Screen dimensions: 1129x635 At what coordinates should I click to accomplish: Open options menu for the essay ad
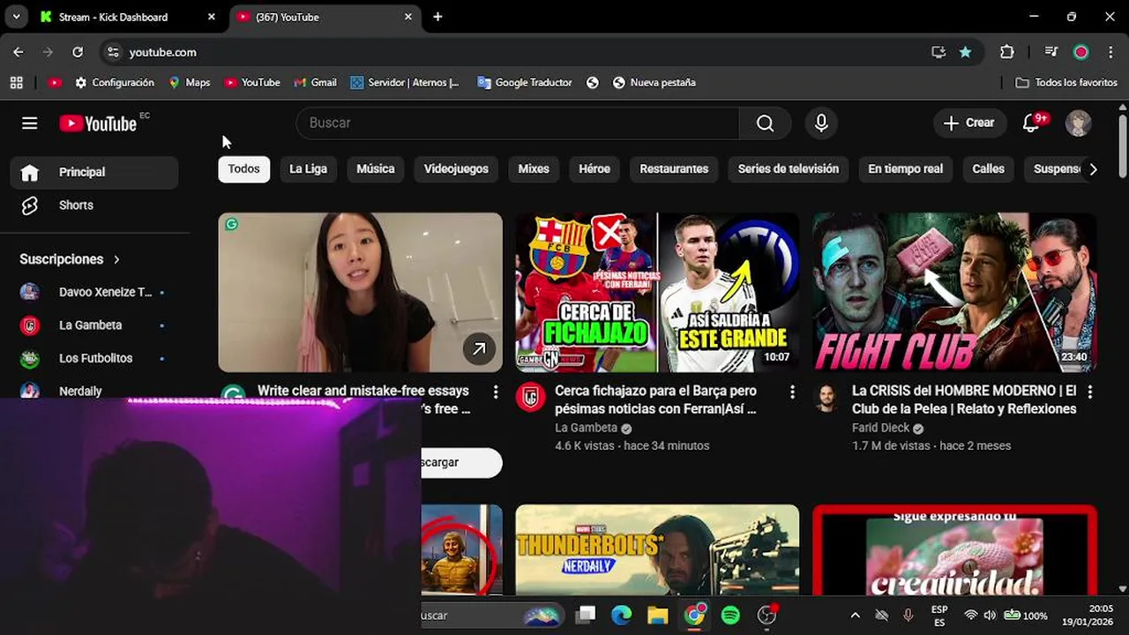pyautogui.click(x=495, y=392)
